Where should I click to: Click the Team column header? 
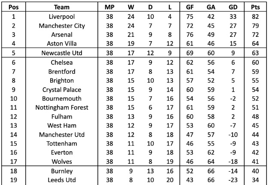point(62,7)
